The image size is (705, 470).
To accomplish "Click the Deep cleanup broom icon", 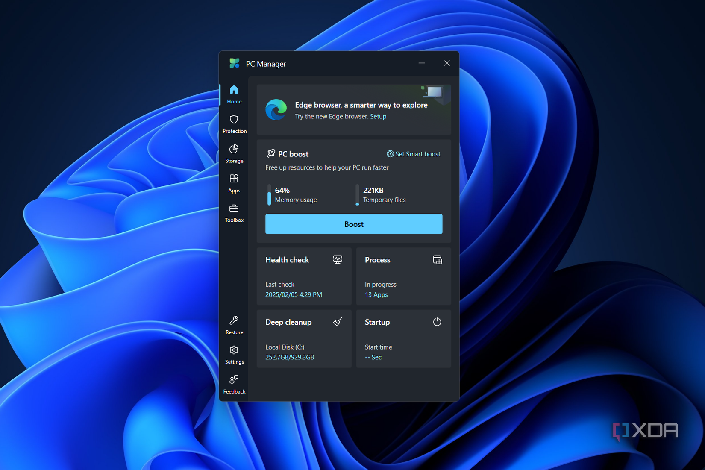I will (338, 322).
